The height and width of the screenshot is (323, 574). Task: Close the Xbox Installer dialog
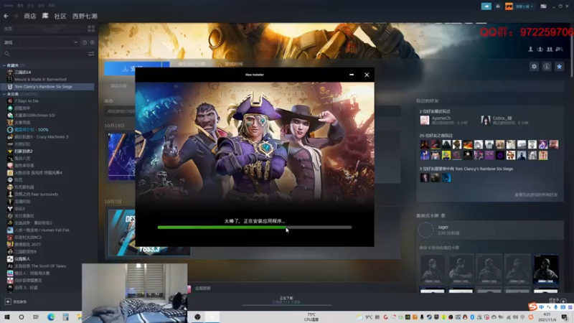point(367,75)
